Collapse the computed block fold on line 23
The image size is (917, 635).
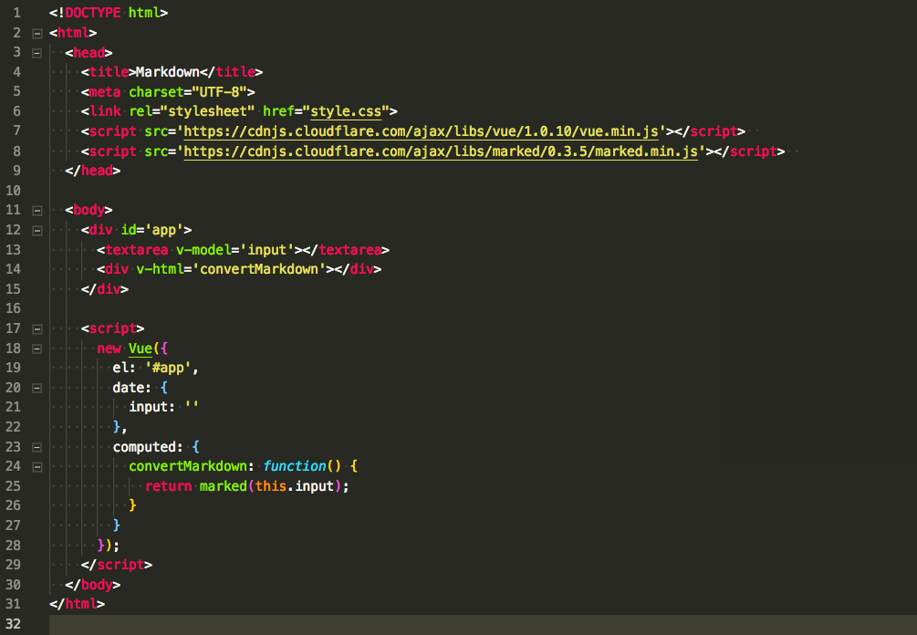pos(36,447)
